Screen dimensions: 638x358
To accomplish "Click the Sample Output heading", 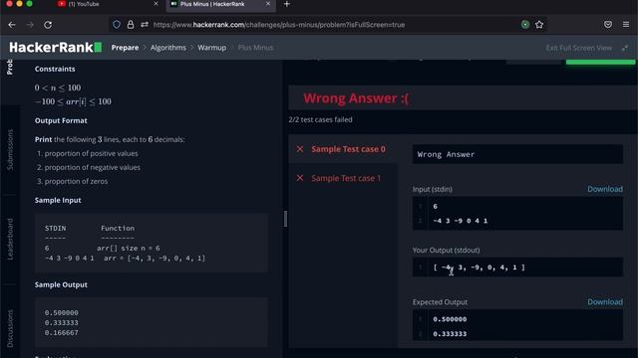I will click(x=61, y=284).
